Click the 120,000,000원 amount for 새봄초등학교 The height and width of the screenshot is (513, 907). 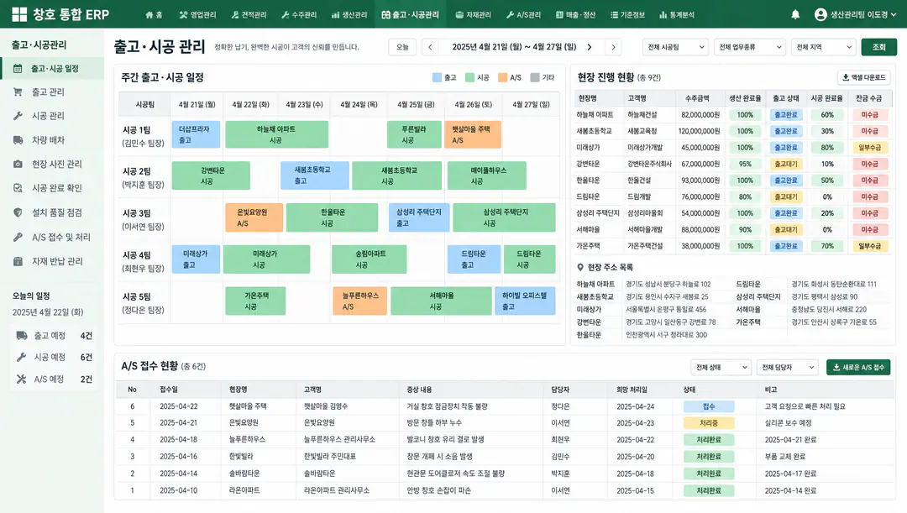700,131
